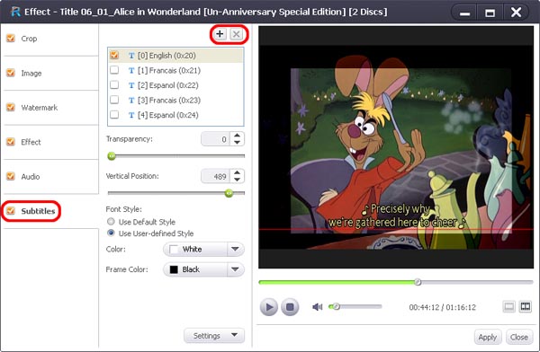The width and height of the screenshot is (540, 352).
Task: Select the [0] English (0x20) row
Action: click(175, 56)
